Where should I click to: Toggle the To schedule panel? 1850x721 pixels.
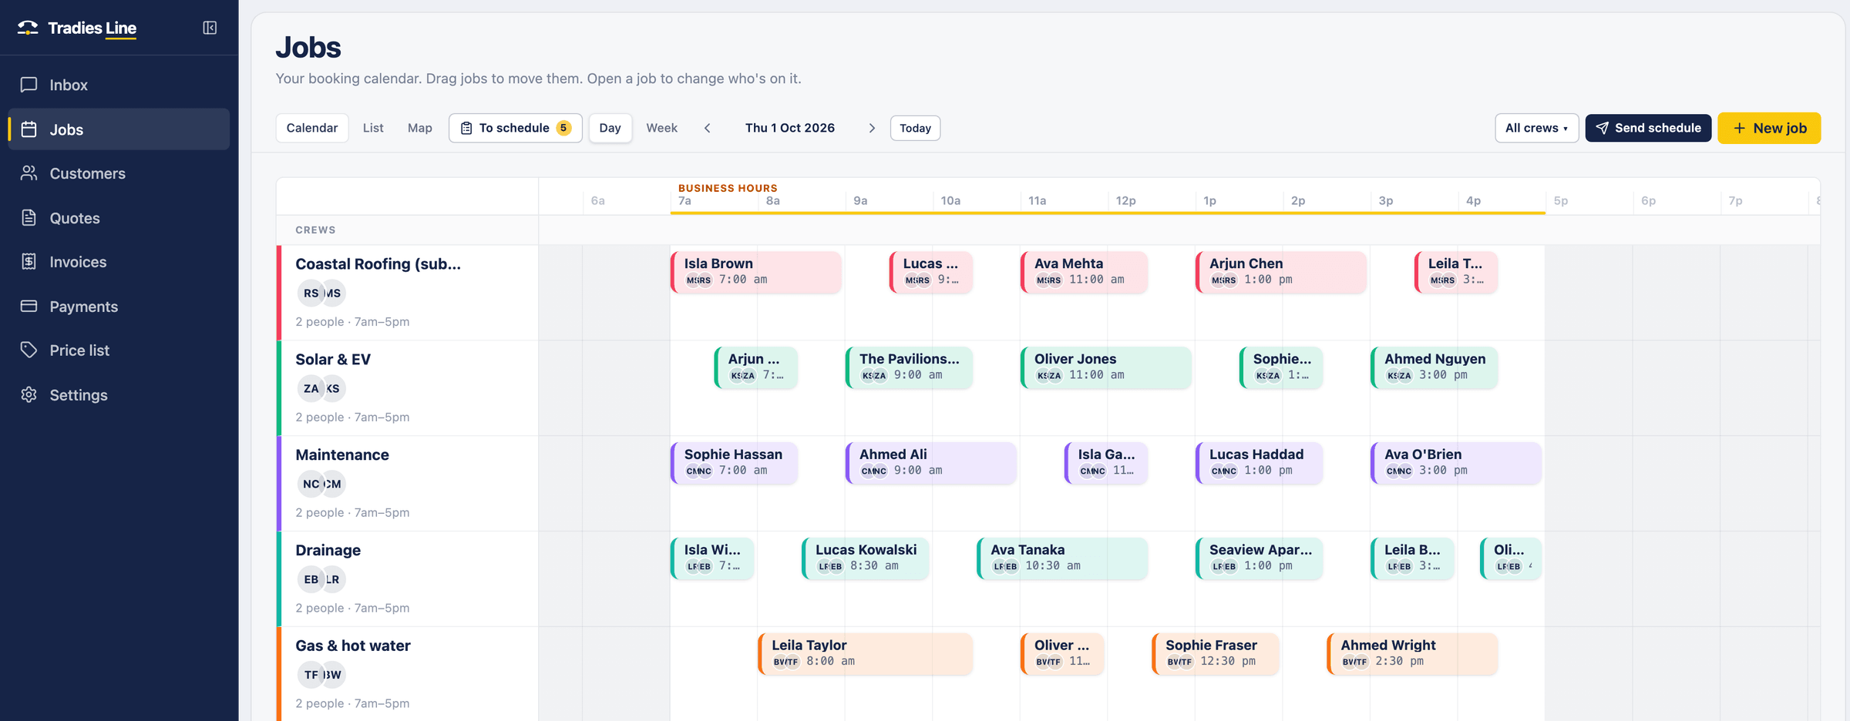tap(515, 128)
